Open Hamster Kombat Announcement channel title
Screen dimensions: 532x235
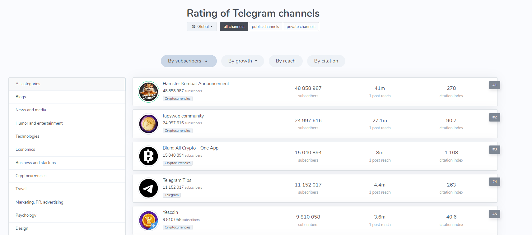pos(196,84)
